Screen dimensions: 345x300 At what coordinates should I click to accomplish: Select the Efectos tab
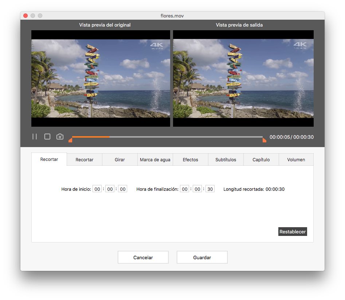click(190, 159)
